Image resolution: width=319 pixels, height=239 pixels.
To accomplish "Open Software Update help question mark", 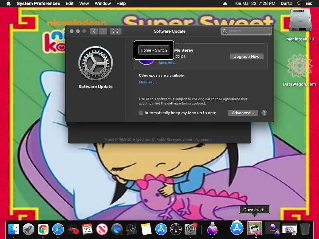I will pyautogui.click(x=264, y=113).
